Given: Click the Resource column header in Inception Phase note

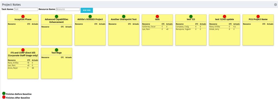Looking at the screenshot, I should (x=12, y=24).
